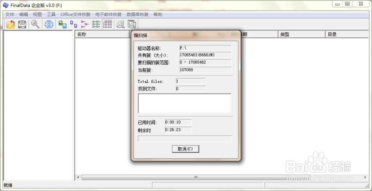Open the 电子邮件恢复 menu

[108, 15]
